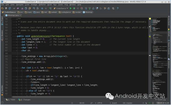Open the LF line separator selector
Image resolution: width=171 pixels, height=105 pixels.
pos(91,103)
